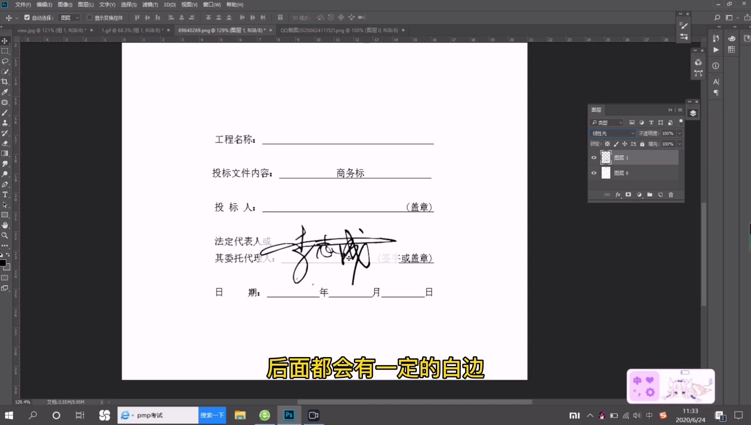Select the Lasso tool
The image size is (751, 425).
click(5, 61)
